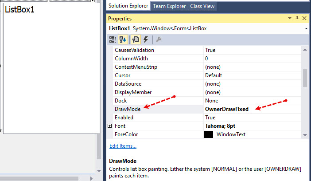Open the ListBox1 object selector dropdown
Viewport: 311px width, 181px height.
tap(307, 29)
